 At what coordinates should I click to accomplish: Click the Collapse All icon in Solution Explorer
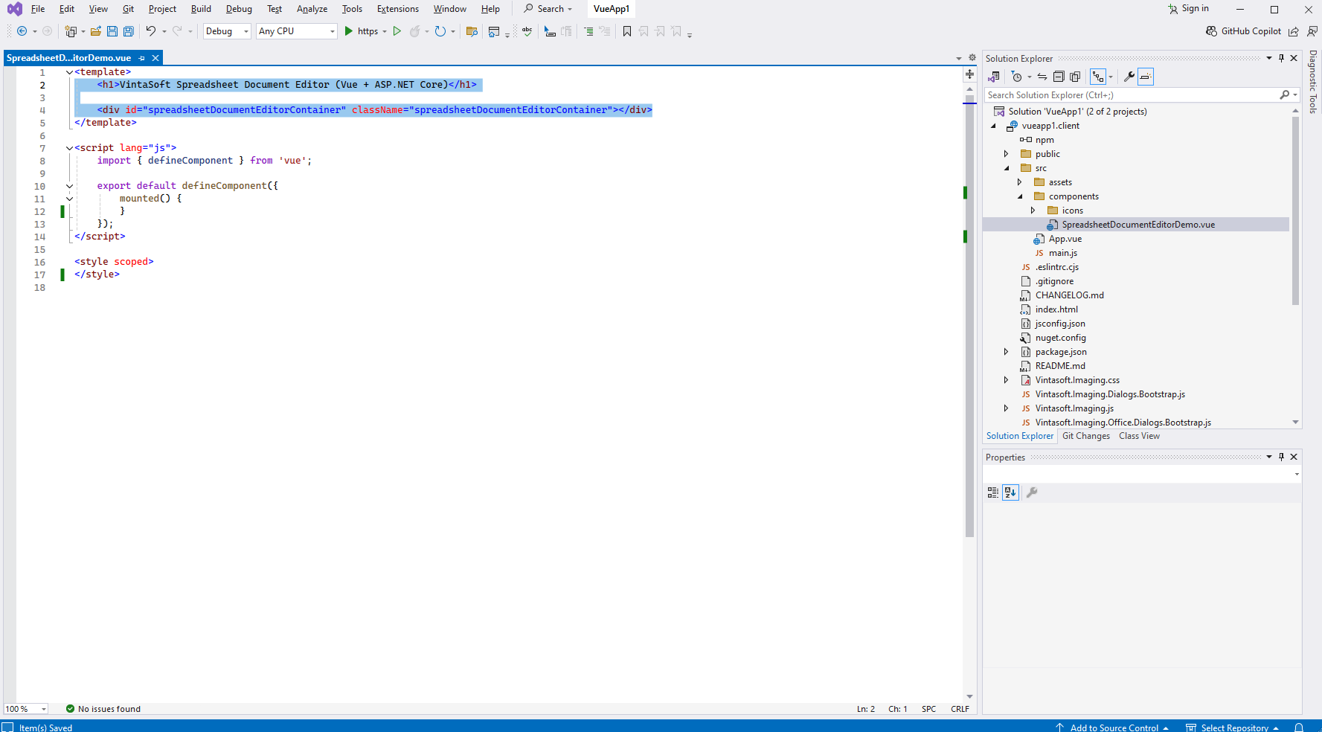coord(1059,77)
